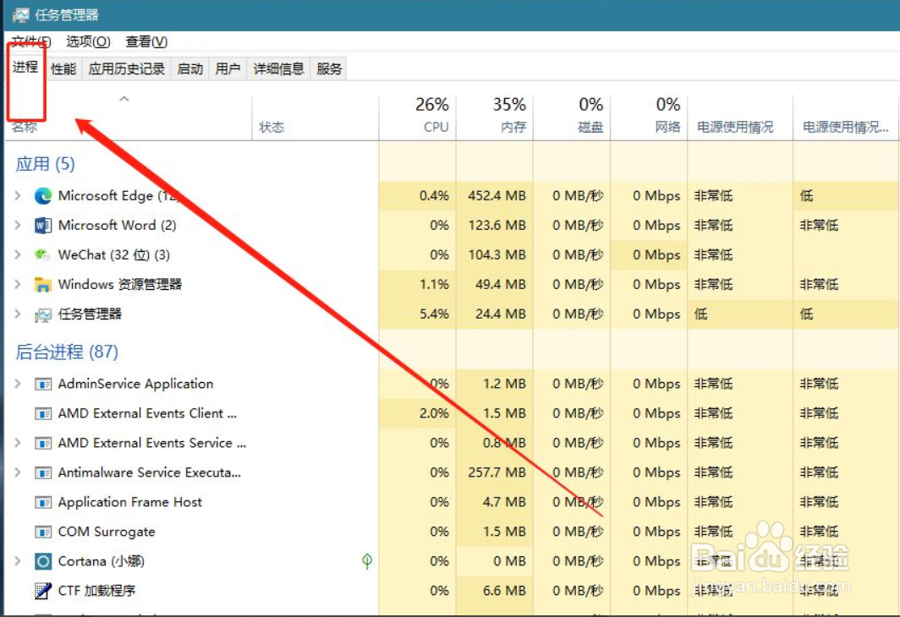The width and height of the screenshot is (900, 617).
Task: Switch to the 启动 tab
Action: 190,68
